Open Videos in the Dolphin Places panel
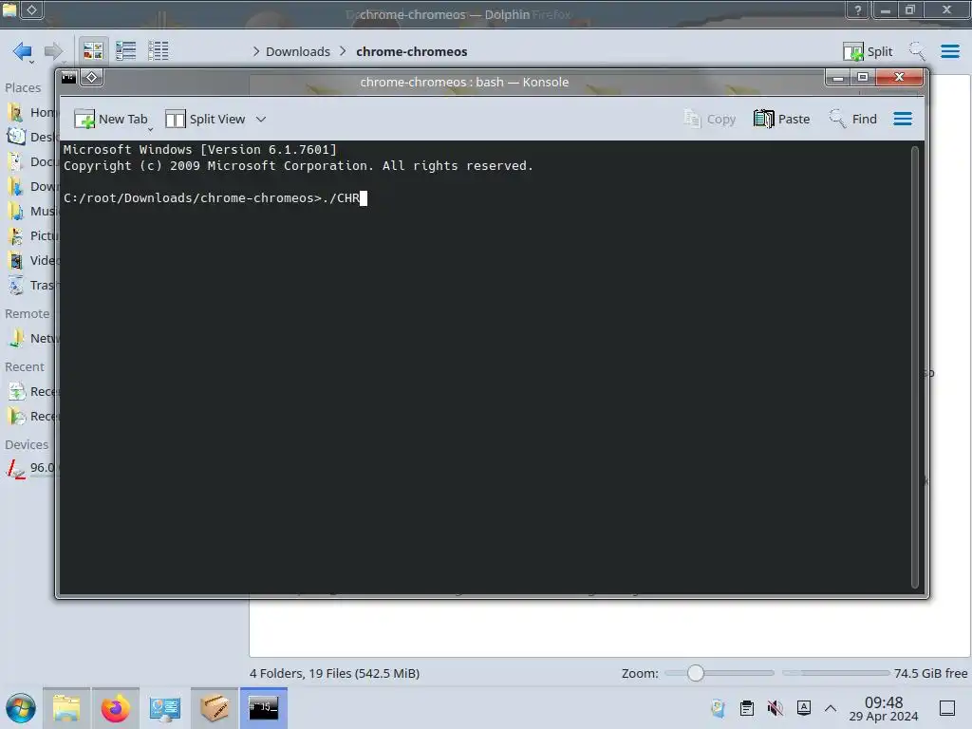Viewport: 972px width, 729px height. point(31,260)
